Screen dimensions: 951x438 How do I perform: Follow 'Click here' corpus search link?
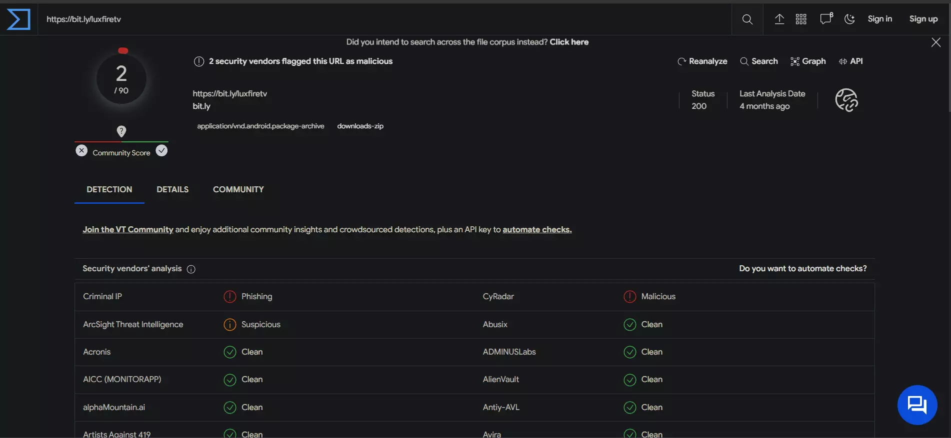[x=569, y=42]
